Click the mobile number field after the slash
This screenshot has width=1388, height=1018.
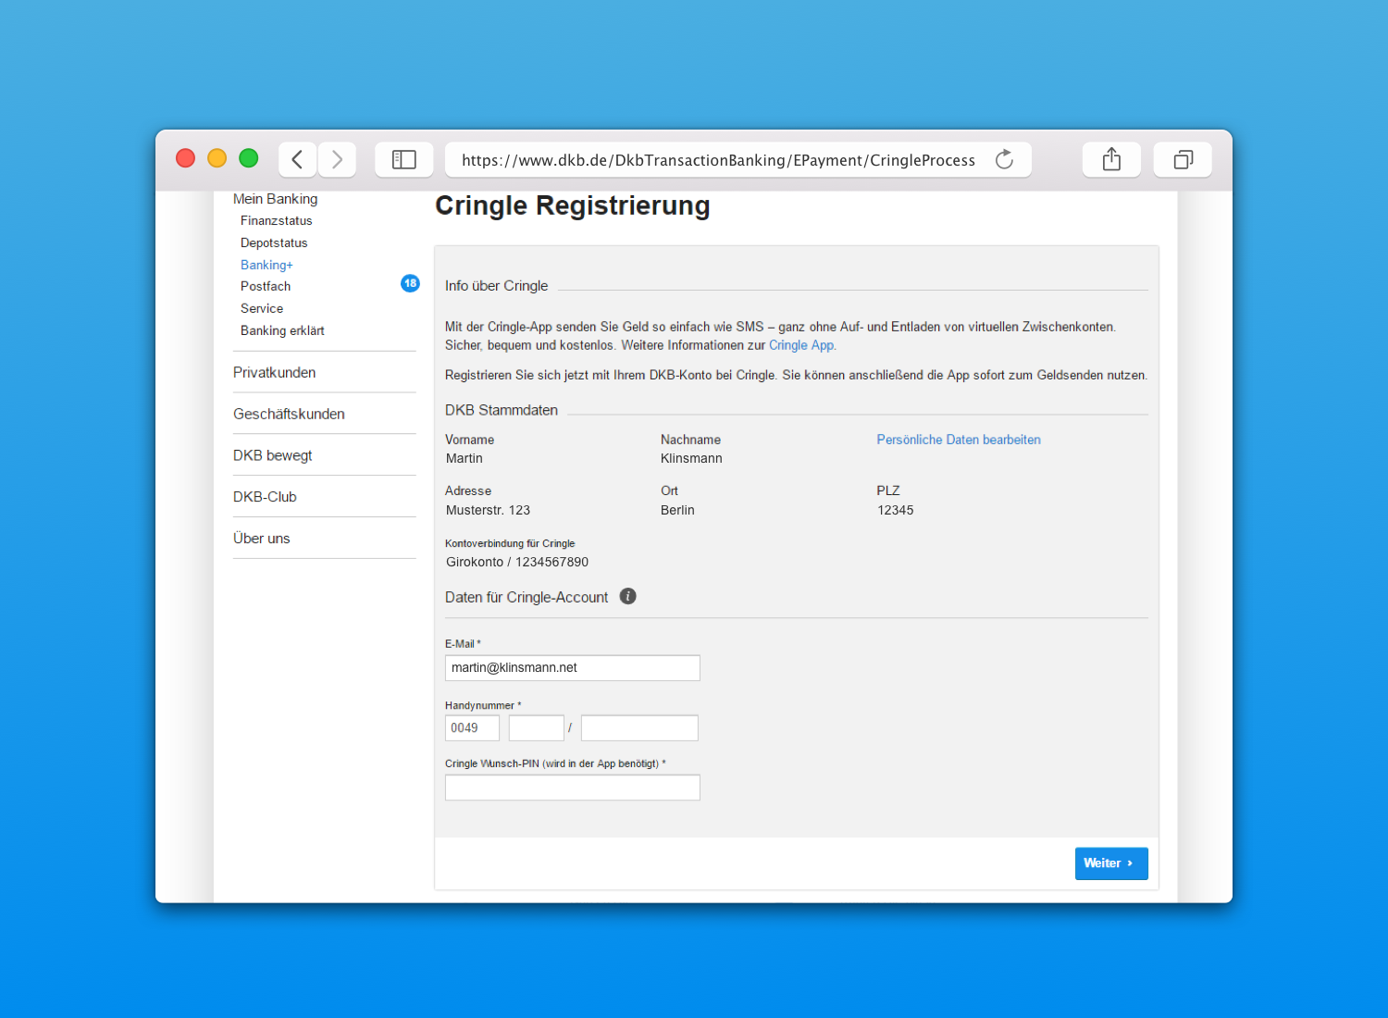tap(639, 728)
